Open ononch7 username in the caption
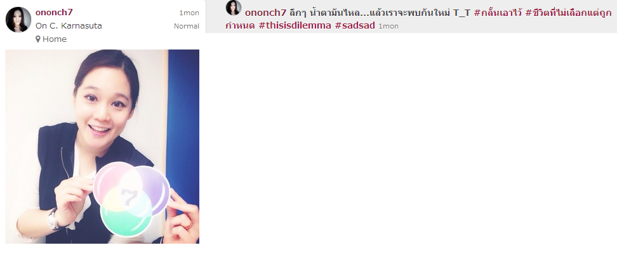This screenshot has height=257, width=617. [x=265, y=13]
